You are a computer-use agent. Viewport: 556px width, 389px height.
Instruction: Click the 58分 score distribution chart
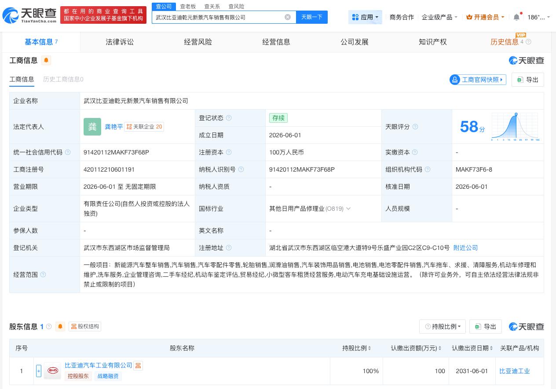(x=515, y=127)
